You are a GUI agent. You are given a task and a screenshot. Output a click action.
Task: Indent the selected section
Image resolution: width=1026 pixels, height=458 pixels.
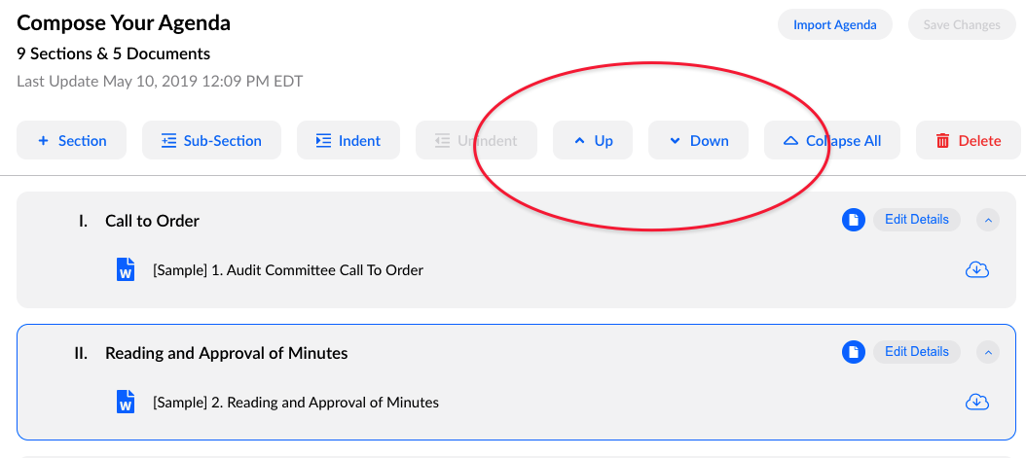[348, 140]
